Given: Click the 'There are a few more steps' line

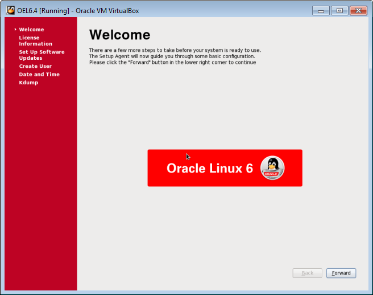Looking at the screenshot, I should (x=175, y=50).
